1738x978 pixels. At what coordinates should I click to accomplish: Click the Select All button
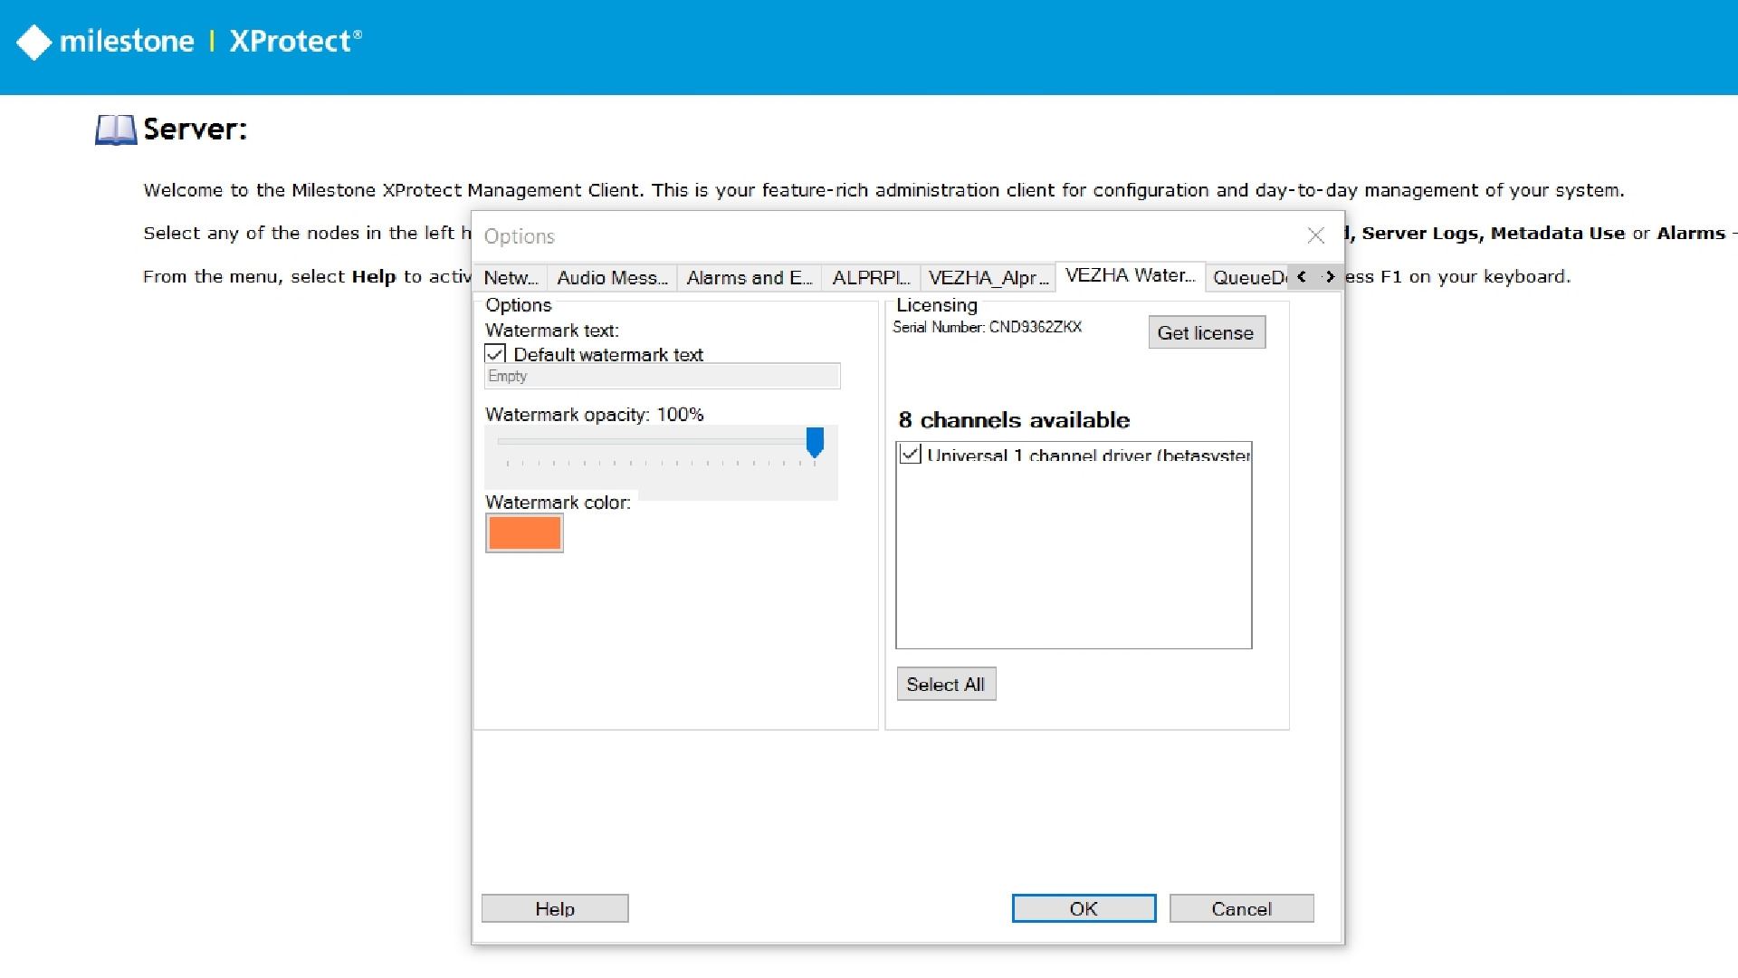(946, 685)
